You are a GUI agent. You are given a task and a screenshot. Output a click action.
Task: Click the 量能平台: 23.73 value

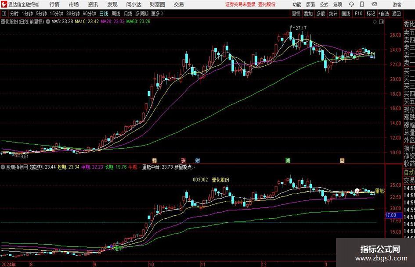[x=158, y=167]
